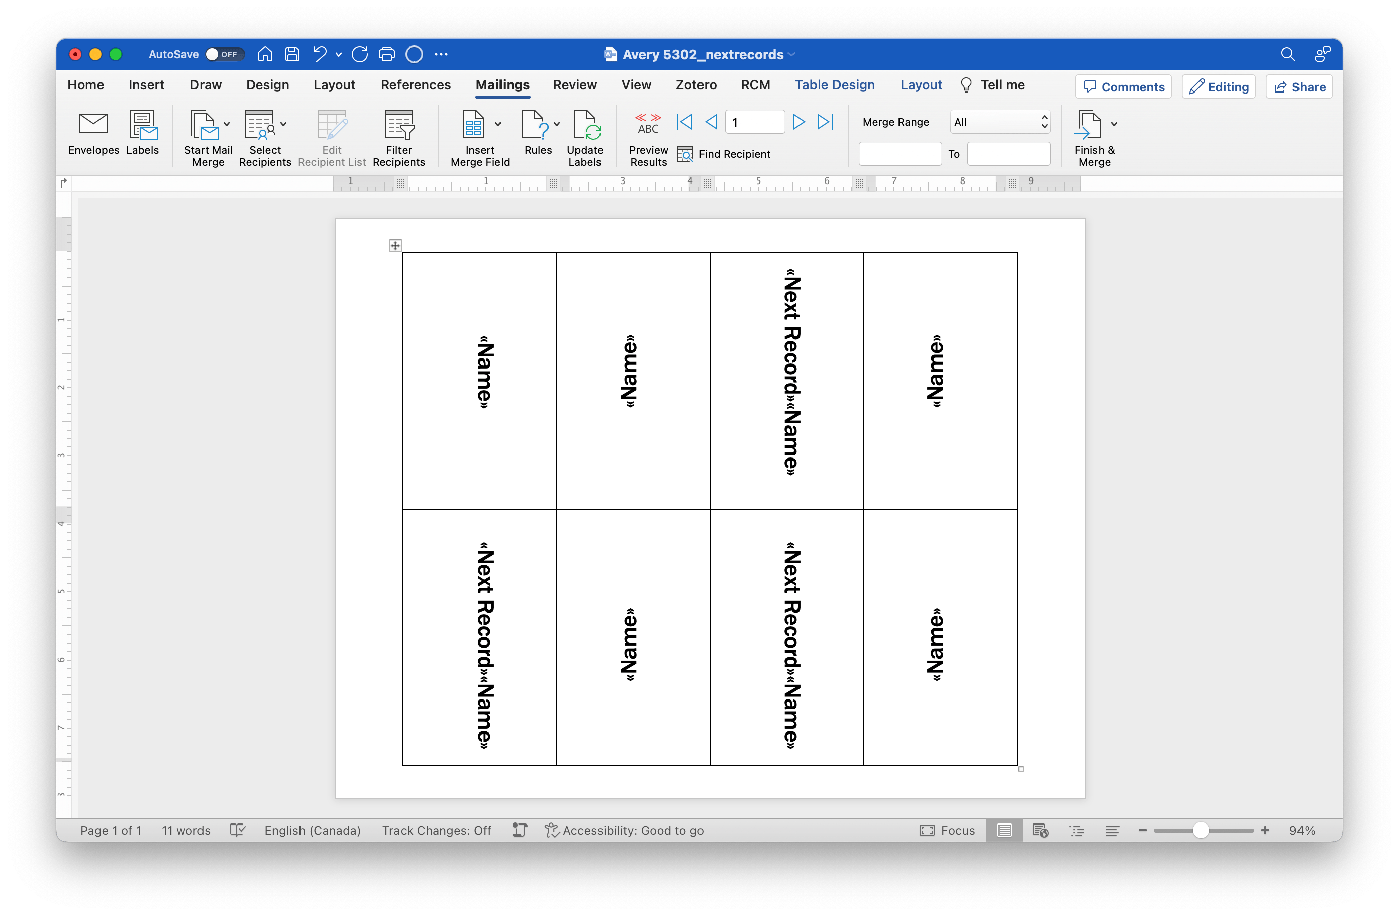Expand the Finish & Merge dropdown arrow
This screenshot has width=1399, height=916.
coord(1114,124)
